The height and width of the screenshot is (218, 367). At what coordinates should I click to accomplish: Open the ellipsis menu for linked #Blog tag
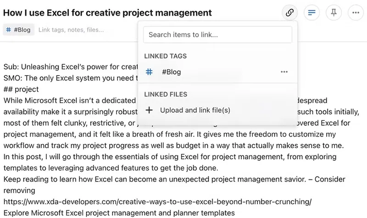point(284,72)
